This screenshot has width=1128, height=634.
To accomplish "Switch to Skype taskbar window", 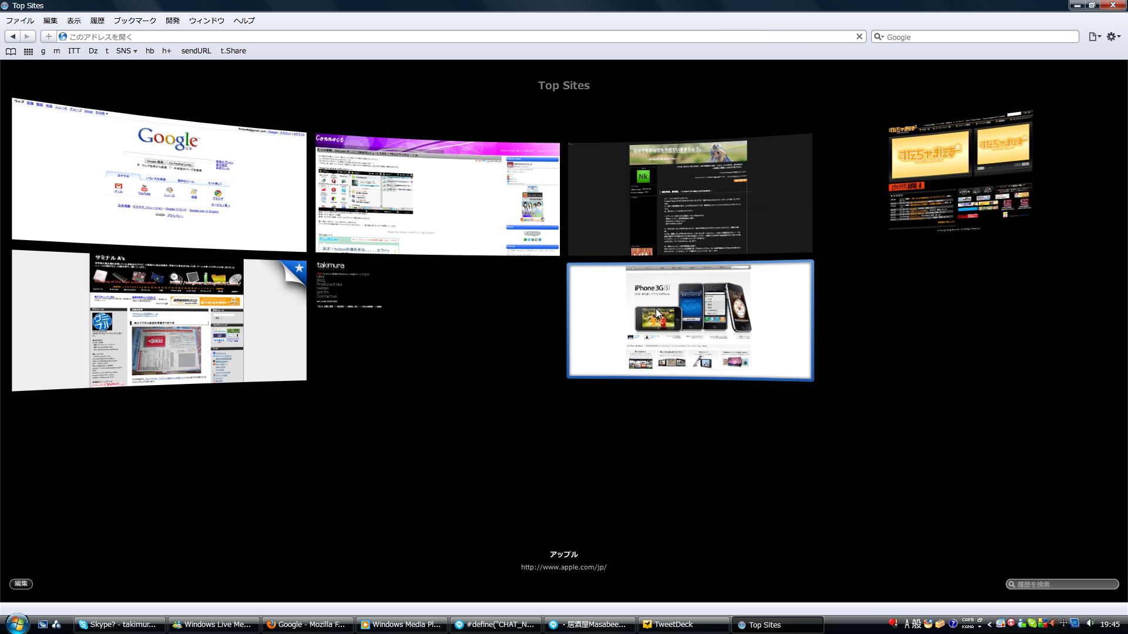I will [x=120, y=625].
